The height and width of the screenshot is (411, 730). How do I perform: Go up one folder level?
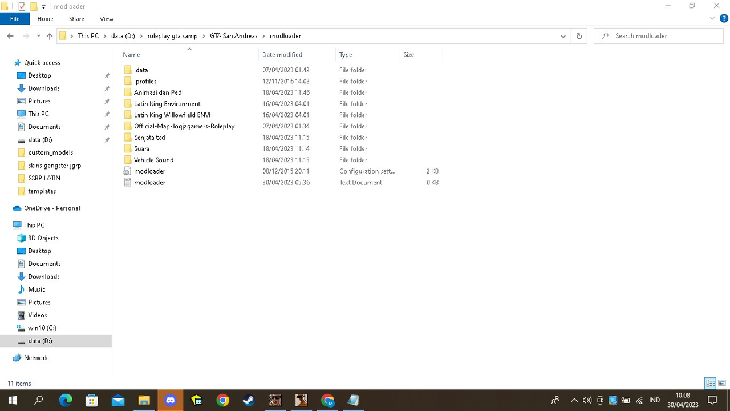click(x=50, y=36)
